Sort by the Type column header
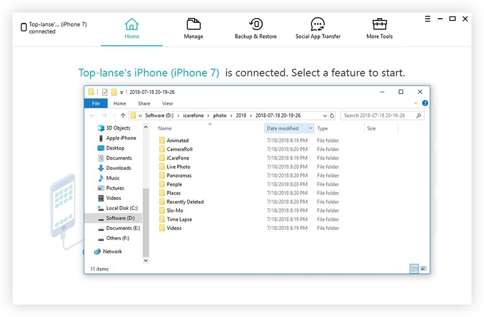 click(x=322, y=128)
